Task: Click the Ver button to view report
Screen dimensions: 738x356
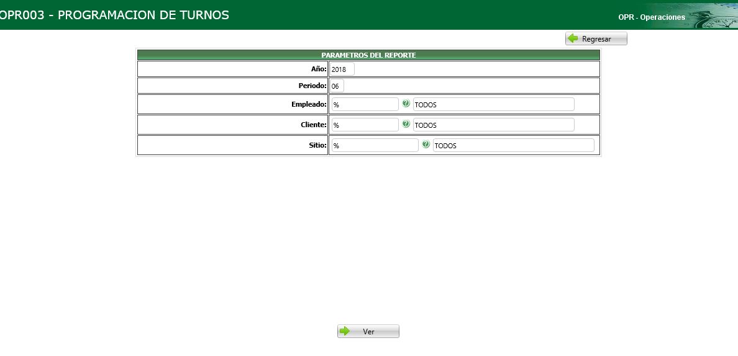Action: (368, 331)
